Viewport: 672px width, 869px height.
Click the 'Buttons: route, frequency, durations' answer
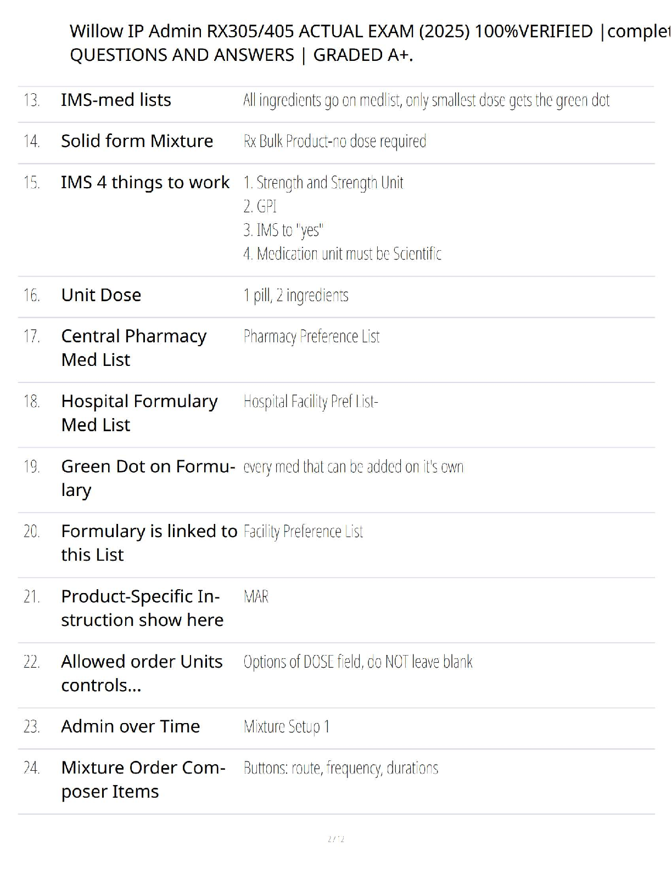click(341, 768)
